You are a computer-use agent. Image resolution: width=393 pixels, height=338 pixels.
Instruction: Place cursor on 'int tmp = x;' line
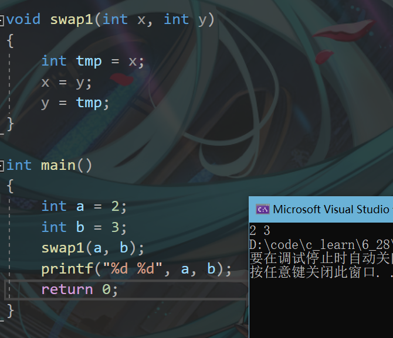93,62
